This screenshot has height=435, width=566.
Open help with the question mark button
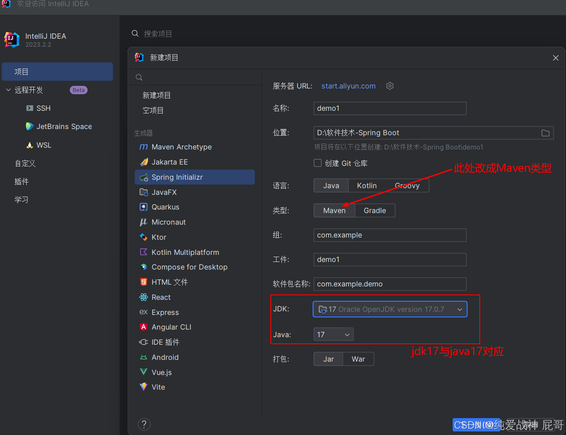144,424
